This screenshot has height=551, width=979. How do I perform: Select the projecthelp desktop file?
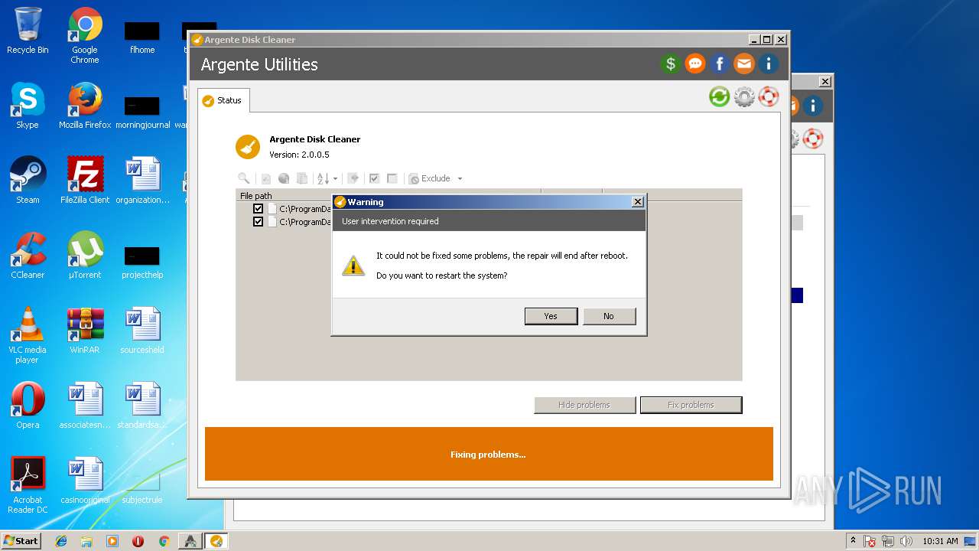coord(142,262)
